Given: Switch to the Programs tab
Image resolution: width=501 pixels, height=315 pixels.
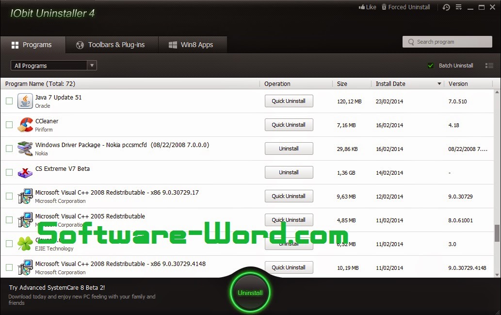Looking at the screenshot, I should pyautogui.click(x=33, y=45).
